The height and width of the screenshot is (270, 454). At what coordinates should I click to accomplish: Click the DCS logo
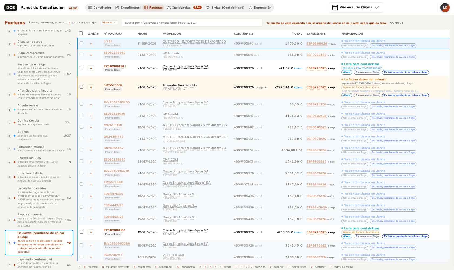pos(11,8)
